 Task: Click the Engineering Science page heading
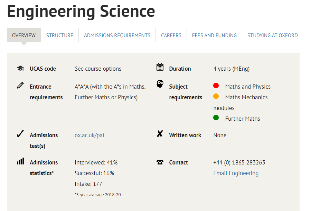(81, 11)
